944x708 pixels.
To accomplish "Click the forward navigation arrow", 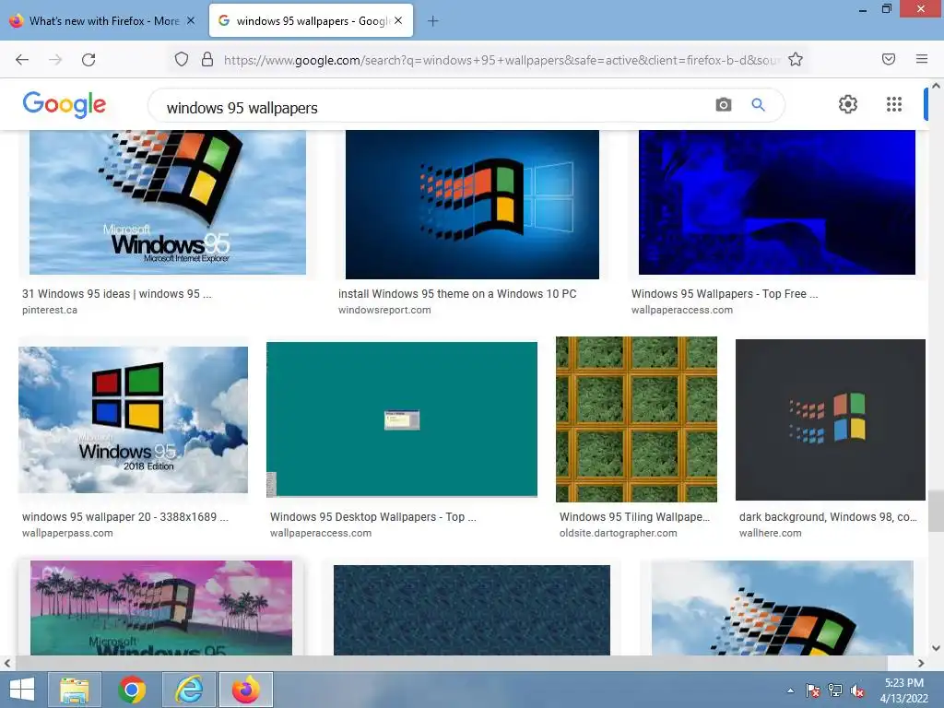I will point(55,60).
